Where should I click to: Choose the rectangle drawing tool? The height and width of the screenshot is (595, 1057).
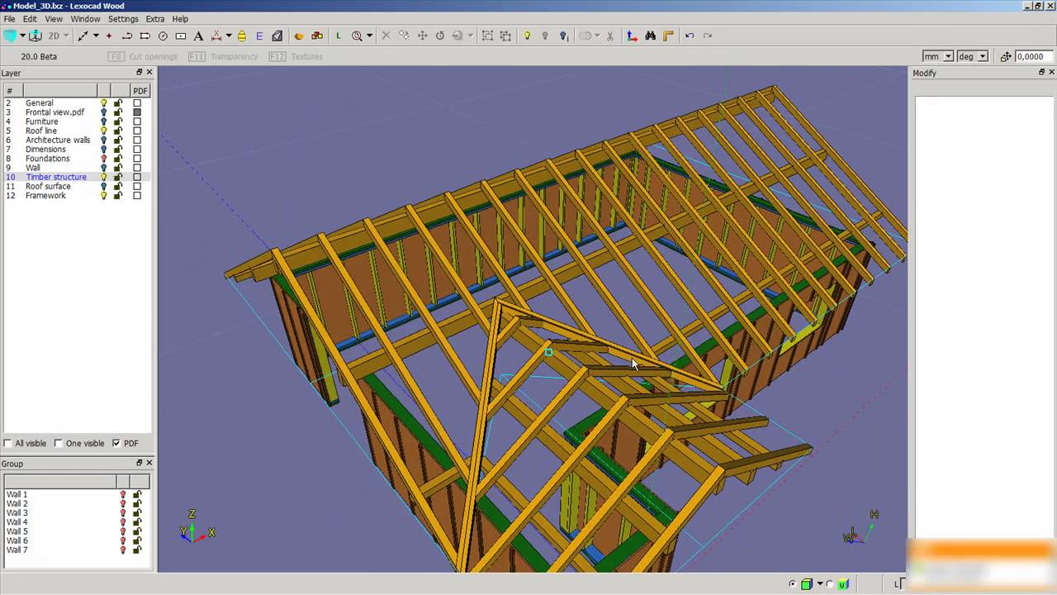point(181,36)
